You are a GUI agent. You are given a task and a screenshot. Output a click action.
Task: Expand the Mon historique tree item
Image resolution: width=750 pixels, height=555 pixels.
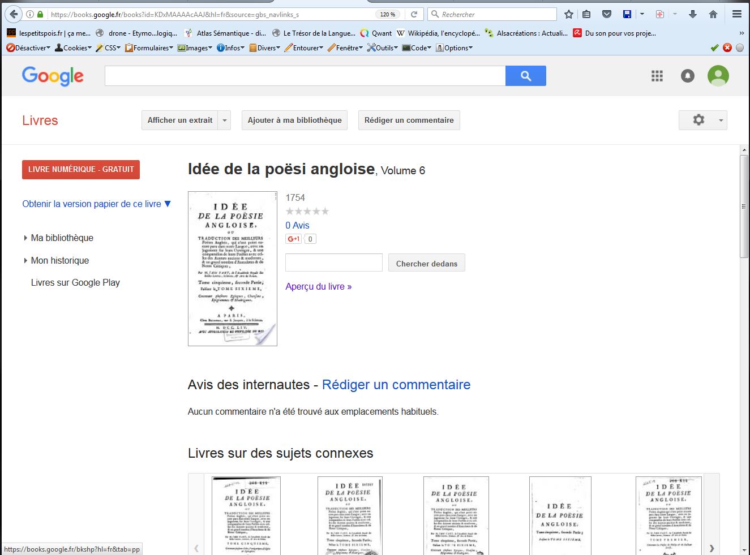(25, 261)
